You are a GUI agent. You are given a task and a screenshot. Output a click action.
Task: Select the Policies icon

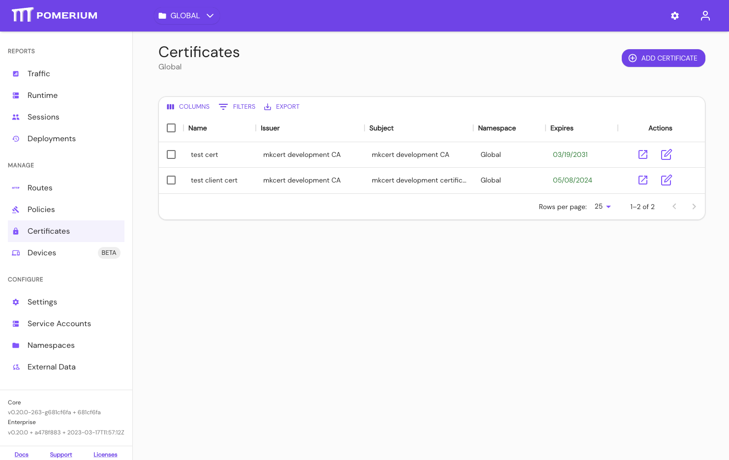click(x=15, y=209)
